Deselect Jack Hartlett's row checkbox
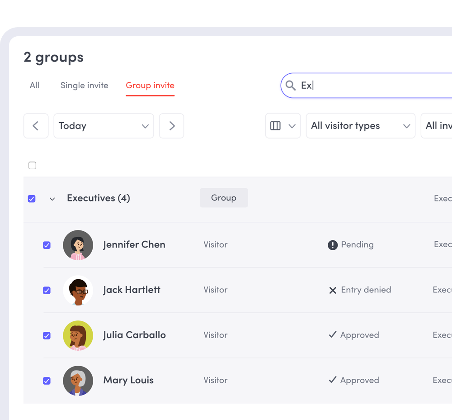Viewport: 452px width, 420px height. pos(47,290)
